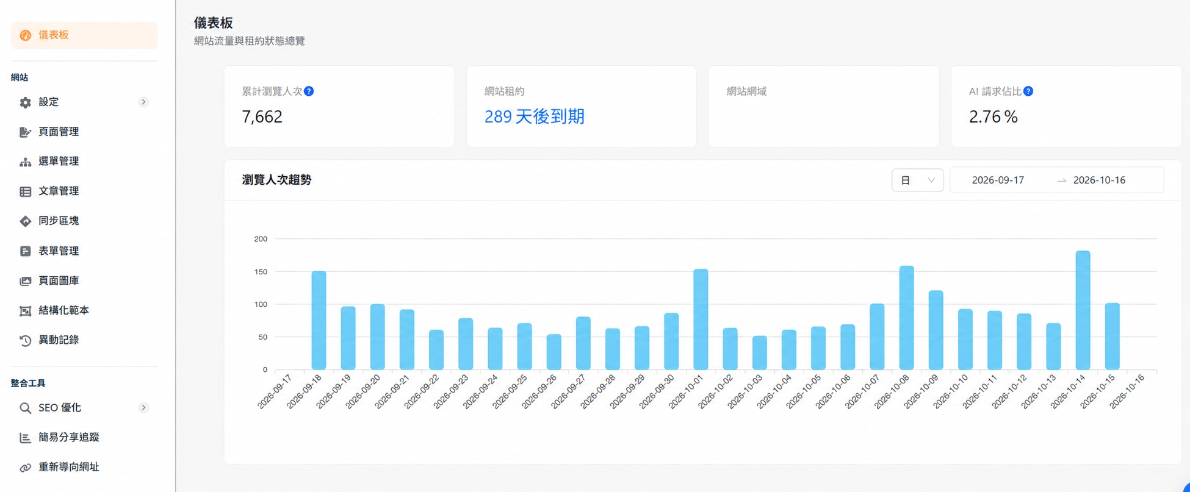Click the 2026-10-09 bar in chart

(x=936, y=330)
